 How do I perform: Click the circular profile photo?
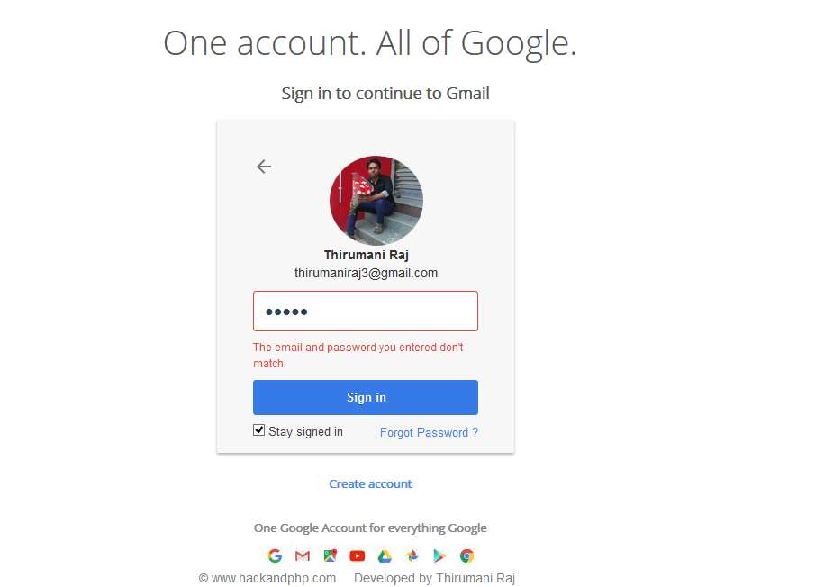[376, 200]
